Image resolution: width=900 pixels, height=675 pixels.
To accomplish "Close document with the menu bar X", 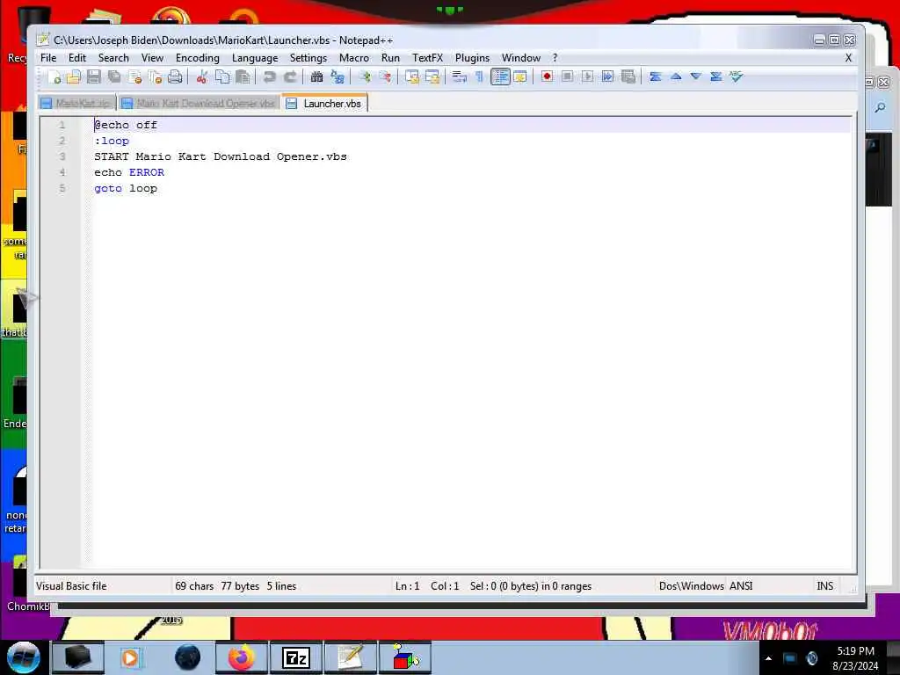I will tap(848, 58).
